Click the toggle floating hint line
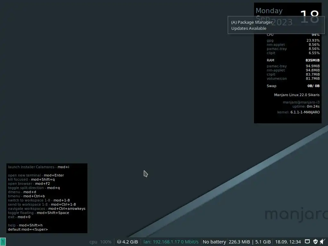The image size is (328, 246). (38, 213)
